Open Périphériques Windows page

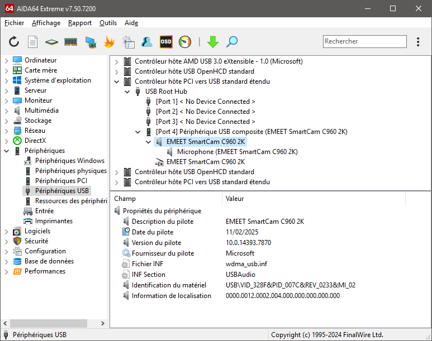pyautogui.click(x=70, y=161)
